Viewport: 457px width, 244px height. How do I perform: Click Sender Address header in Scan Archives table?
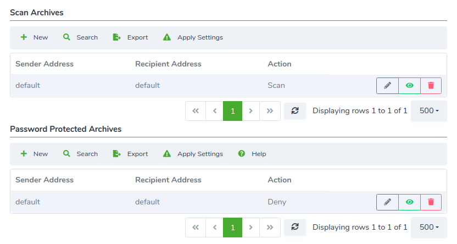tap(44, 64)
